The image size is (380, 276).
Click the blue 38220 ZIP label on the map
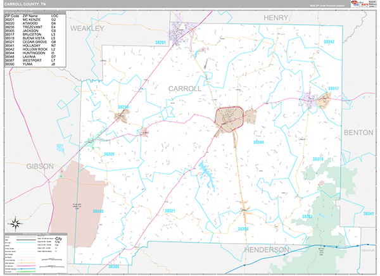point(109,154)
